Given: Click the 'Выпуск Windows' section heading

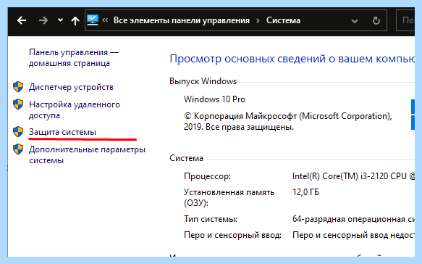Looking at the screenshot, I should click(203, 81).
